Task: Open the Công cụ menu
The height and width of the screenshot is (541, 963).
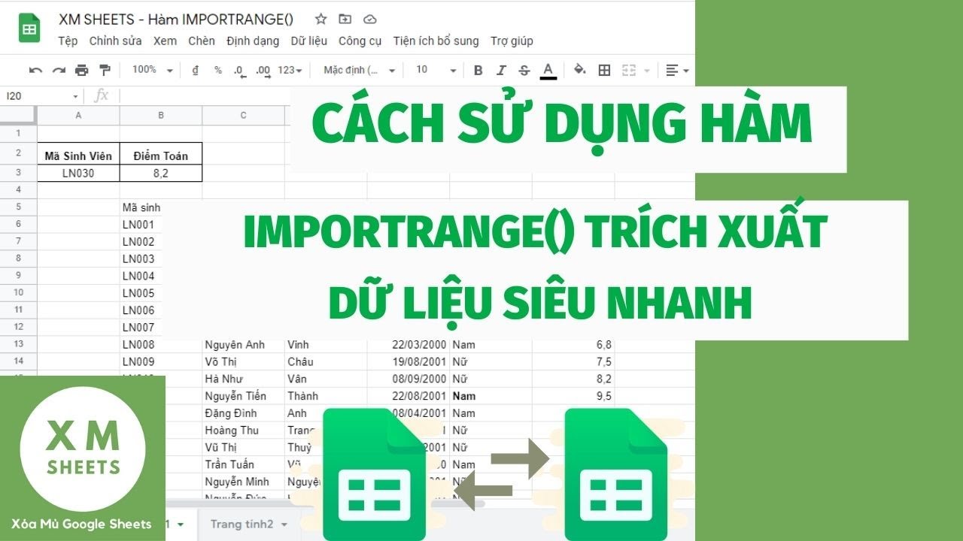Action: [360, 41]
